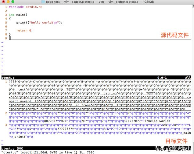The height and width of the screenshot is (154, 194).
Task: Click line number 2 in source pane
Action: point(6,11)
